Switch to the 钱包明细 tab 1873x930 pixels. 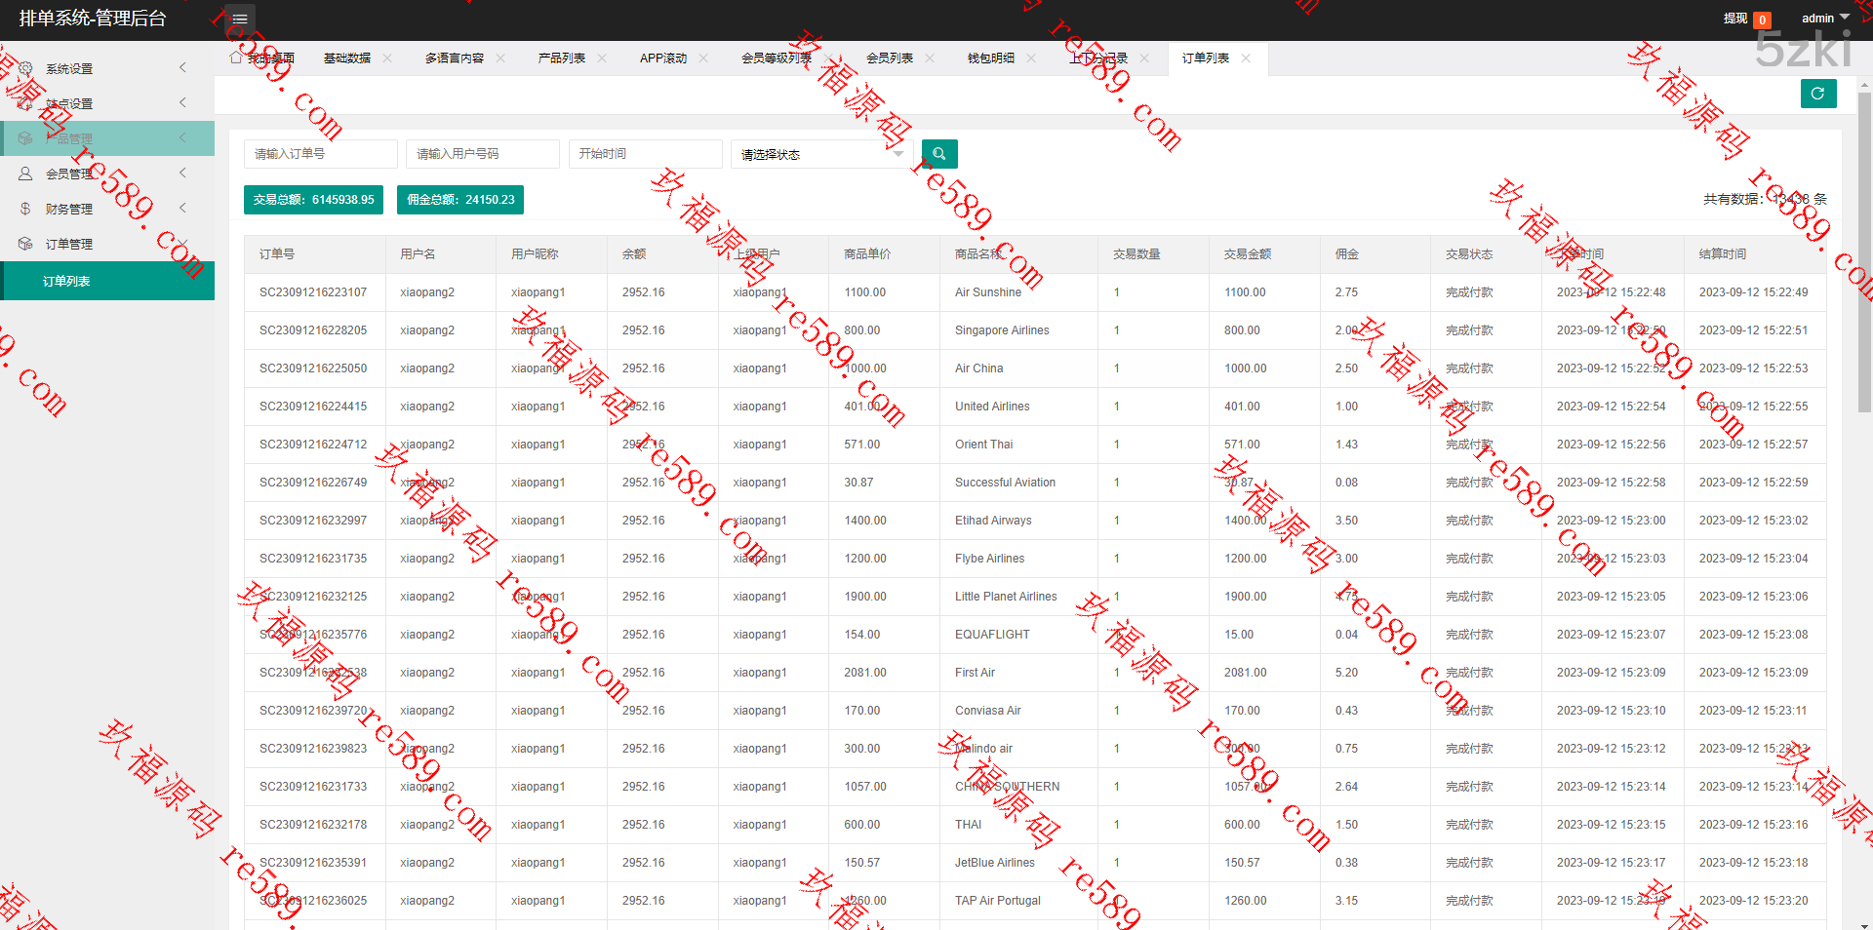pos(990,58)
